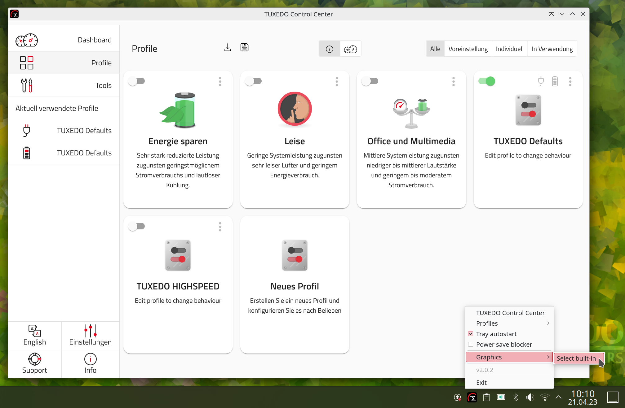
Task: Click the Energie sparen battery leaf image
Action: (x=178, y=110)
